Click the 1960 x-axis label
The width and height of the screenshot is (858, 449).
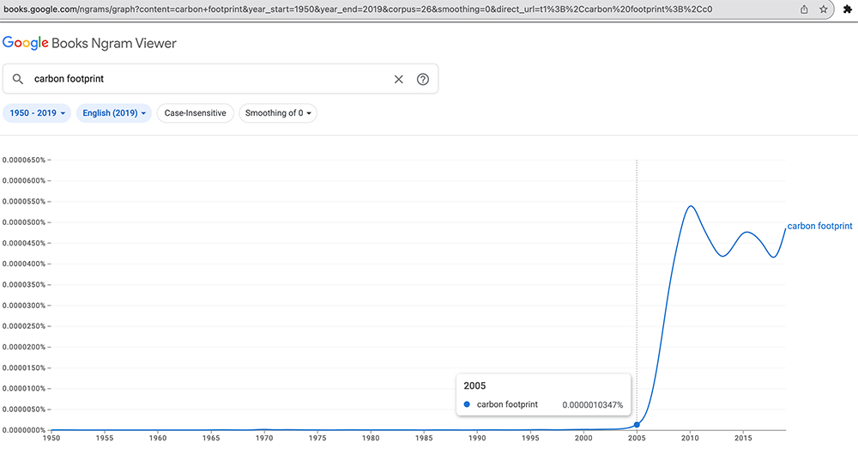point(158,438)
